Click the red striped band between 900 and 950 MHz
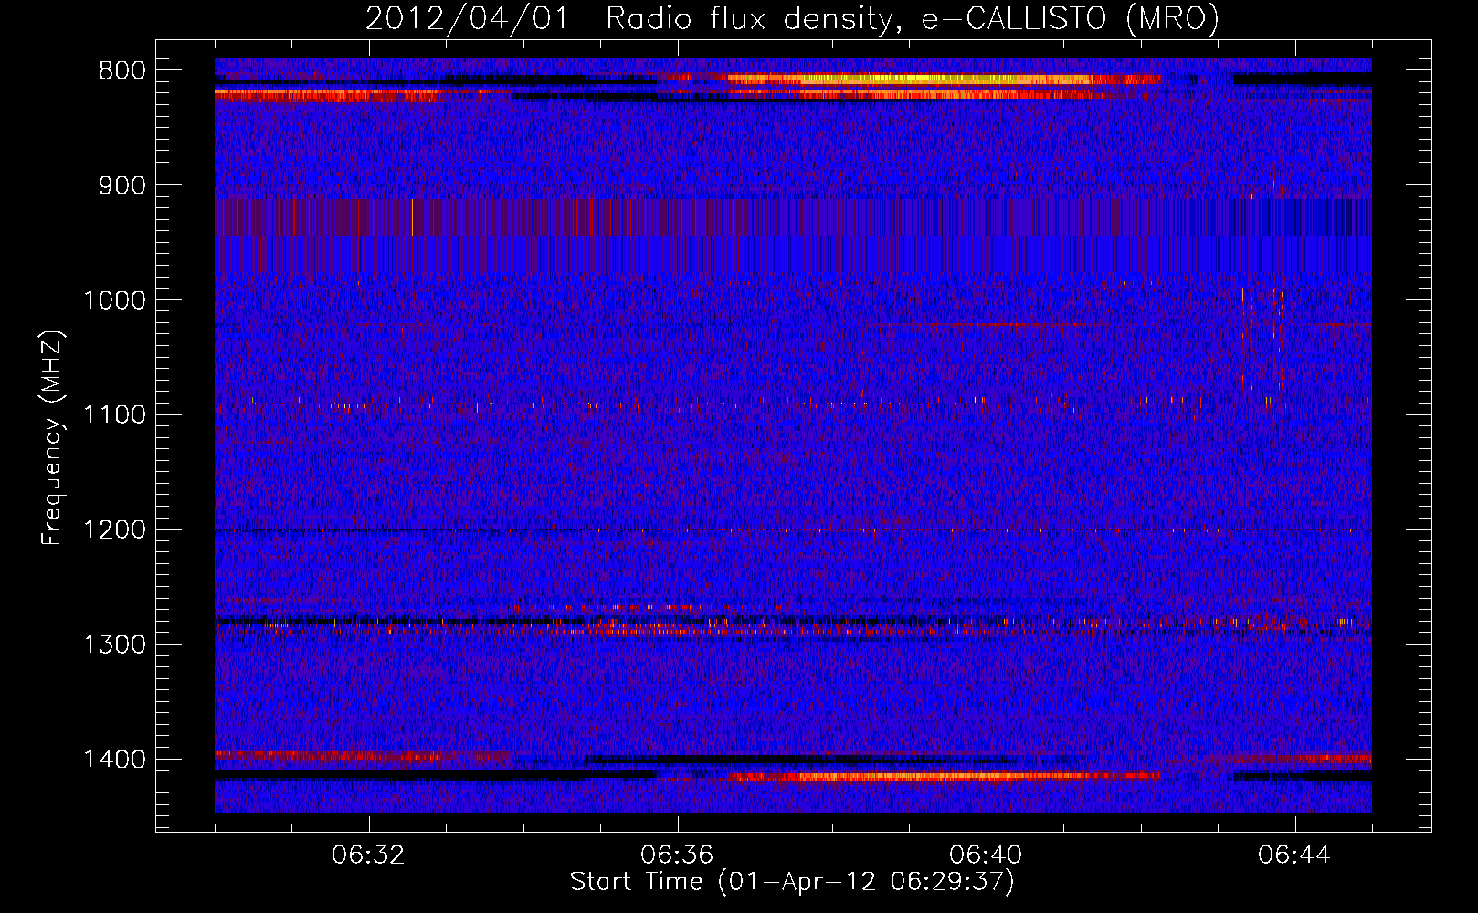 click(793, 217)
